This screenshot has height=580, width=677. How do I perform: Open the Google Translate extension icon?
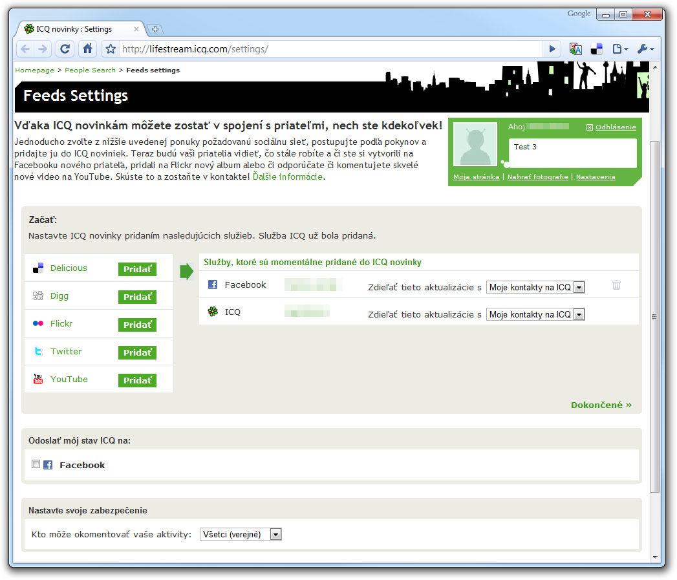[x=575, y=48]
